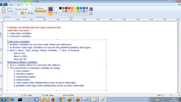Viewport: 181px width, 102px height.
Task: Open the Times New Roman font dropdown
Action: pyautogui.click(x=32, y=9)
